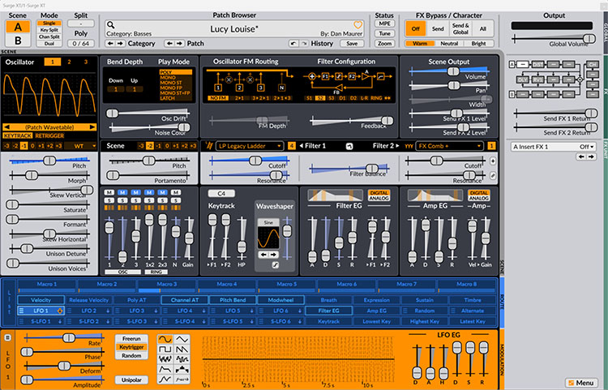Click the Global Volume slider handle
The image size is (608, 390).
click(x=589, y=38)
